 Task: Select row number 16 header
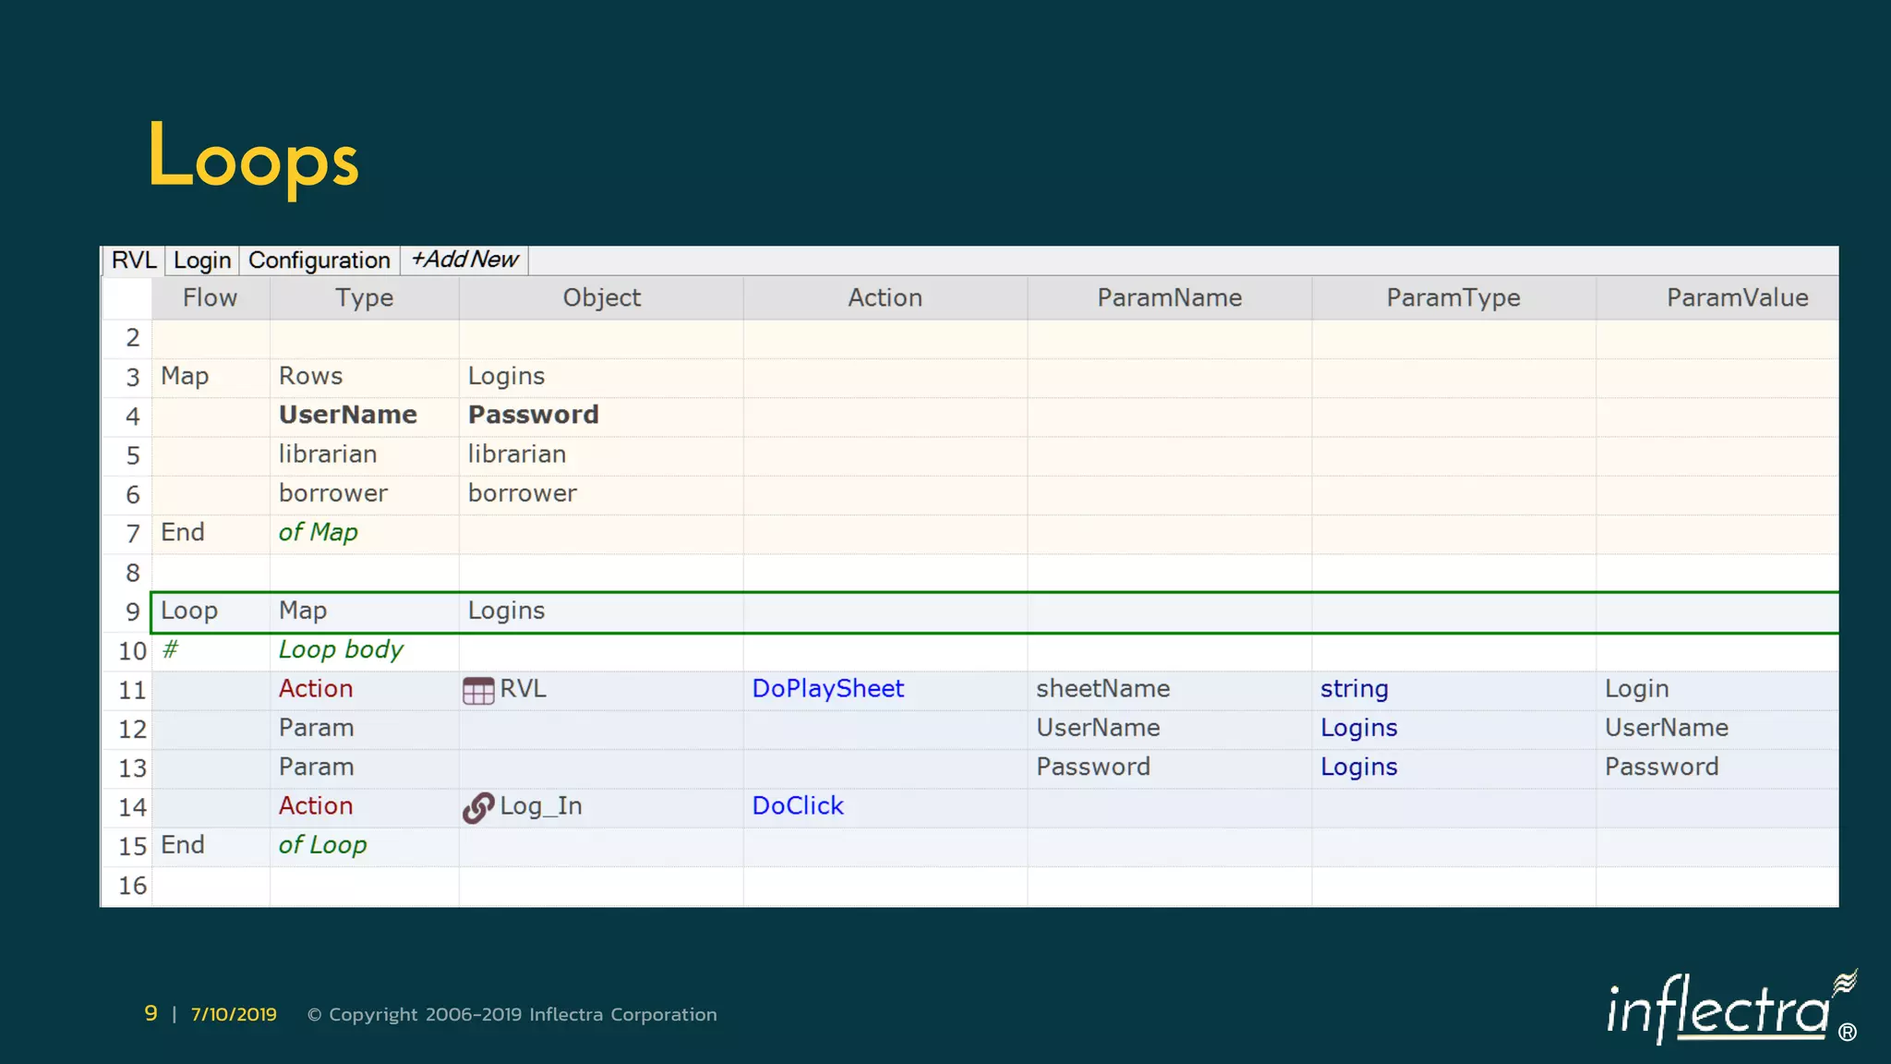pyautogui.click(x=131, y=887)
